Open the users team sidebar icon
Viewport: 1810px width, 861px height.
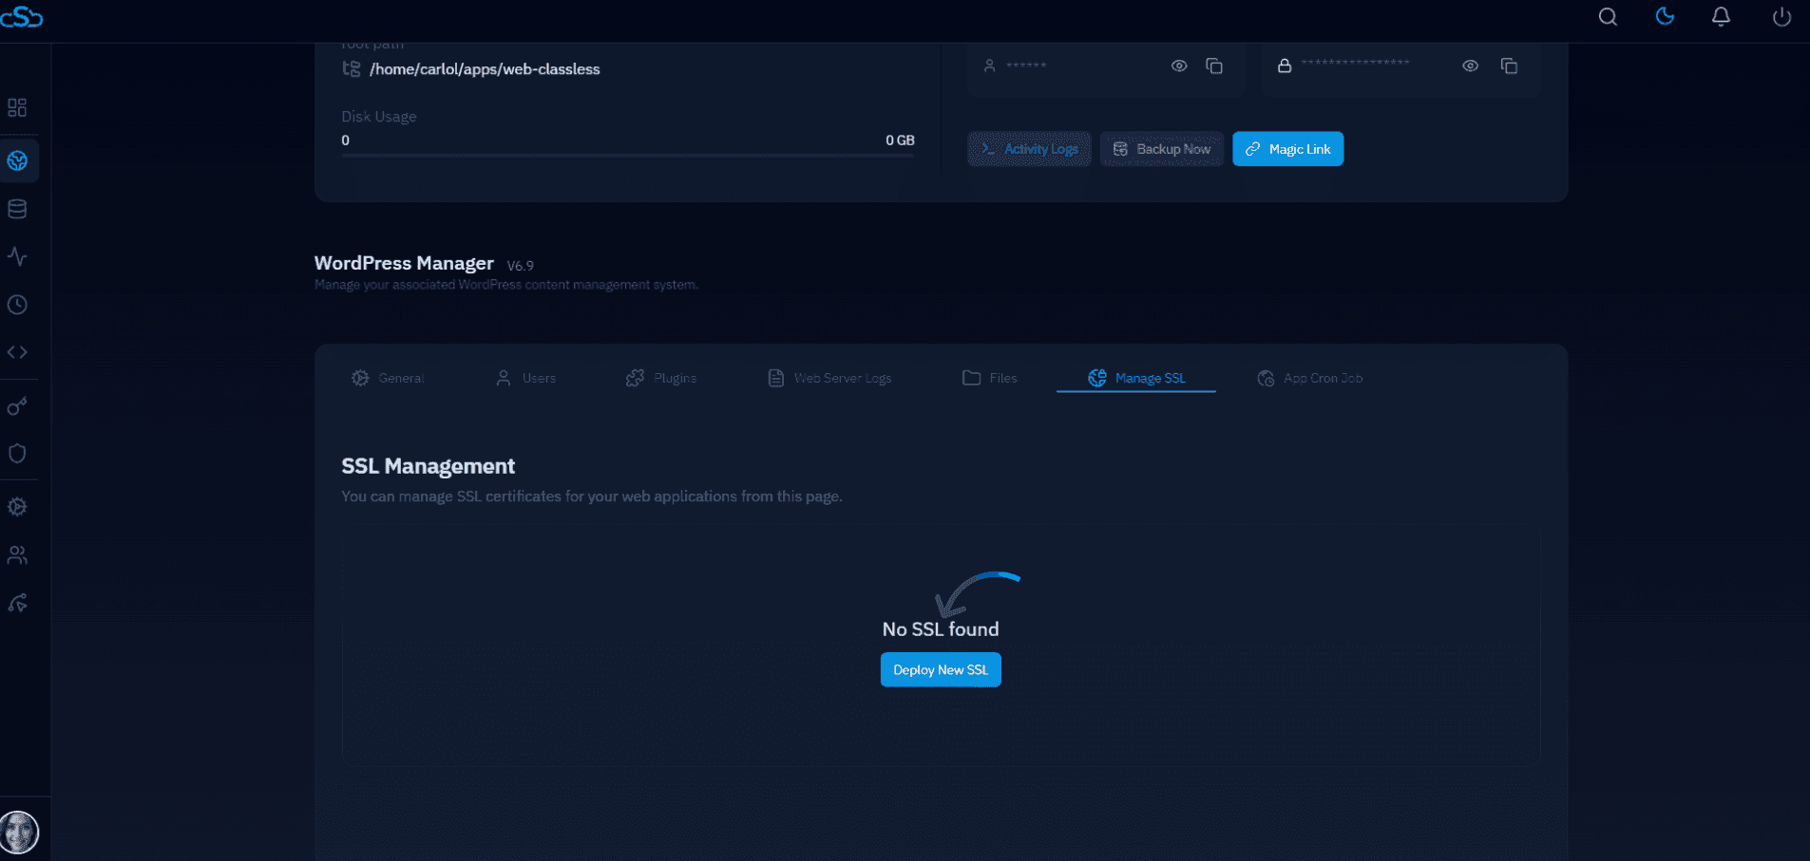17,555
